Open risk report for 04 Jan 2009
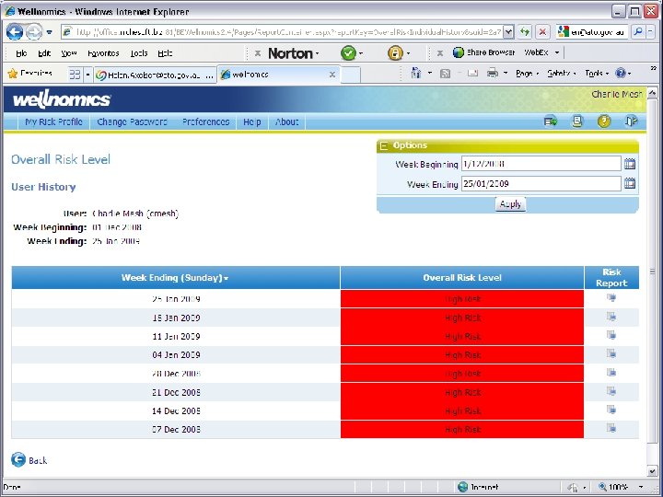The width and height of the screenshot is (663, 497). 611,353
